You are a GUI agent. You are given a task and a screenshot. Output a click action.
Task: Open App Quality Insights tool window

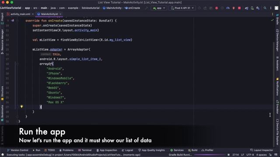coord(151,150)
